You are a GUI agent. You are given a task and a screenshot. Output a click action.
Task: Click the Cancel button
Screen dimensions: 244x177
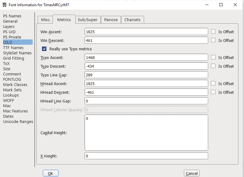click(x=192, y=173)
